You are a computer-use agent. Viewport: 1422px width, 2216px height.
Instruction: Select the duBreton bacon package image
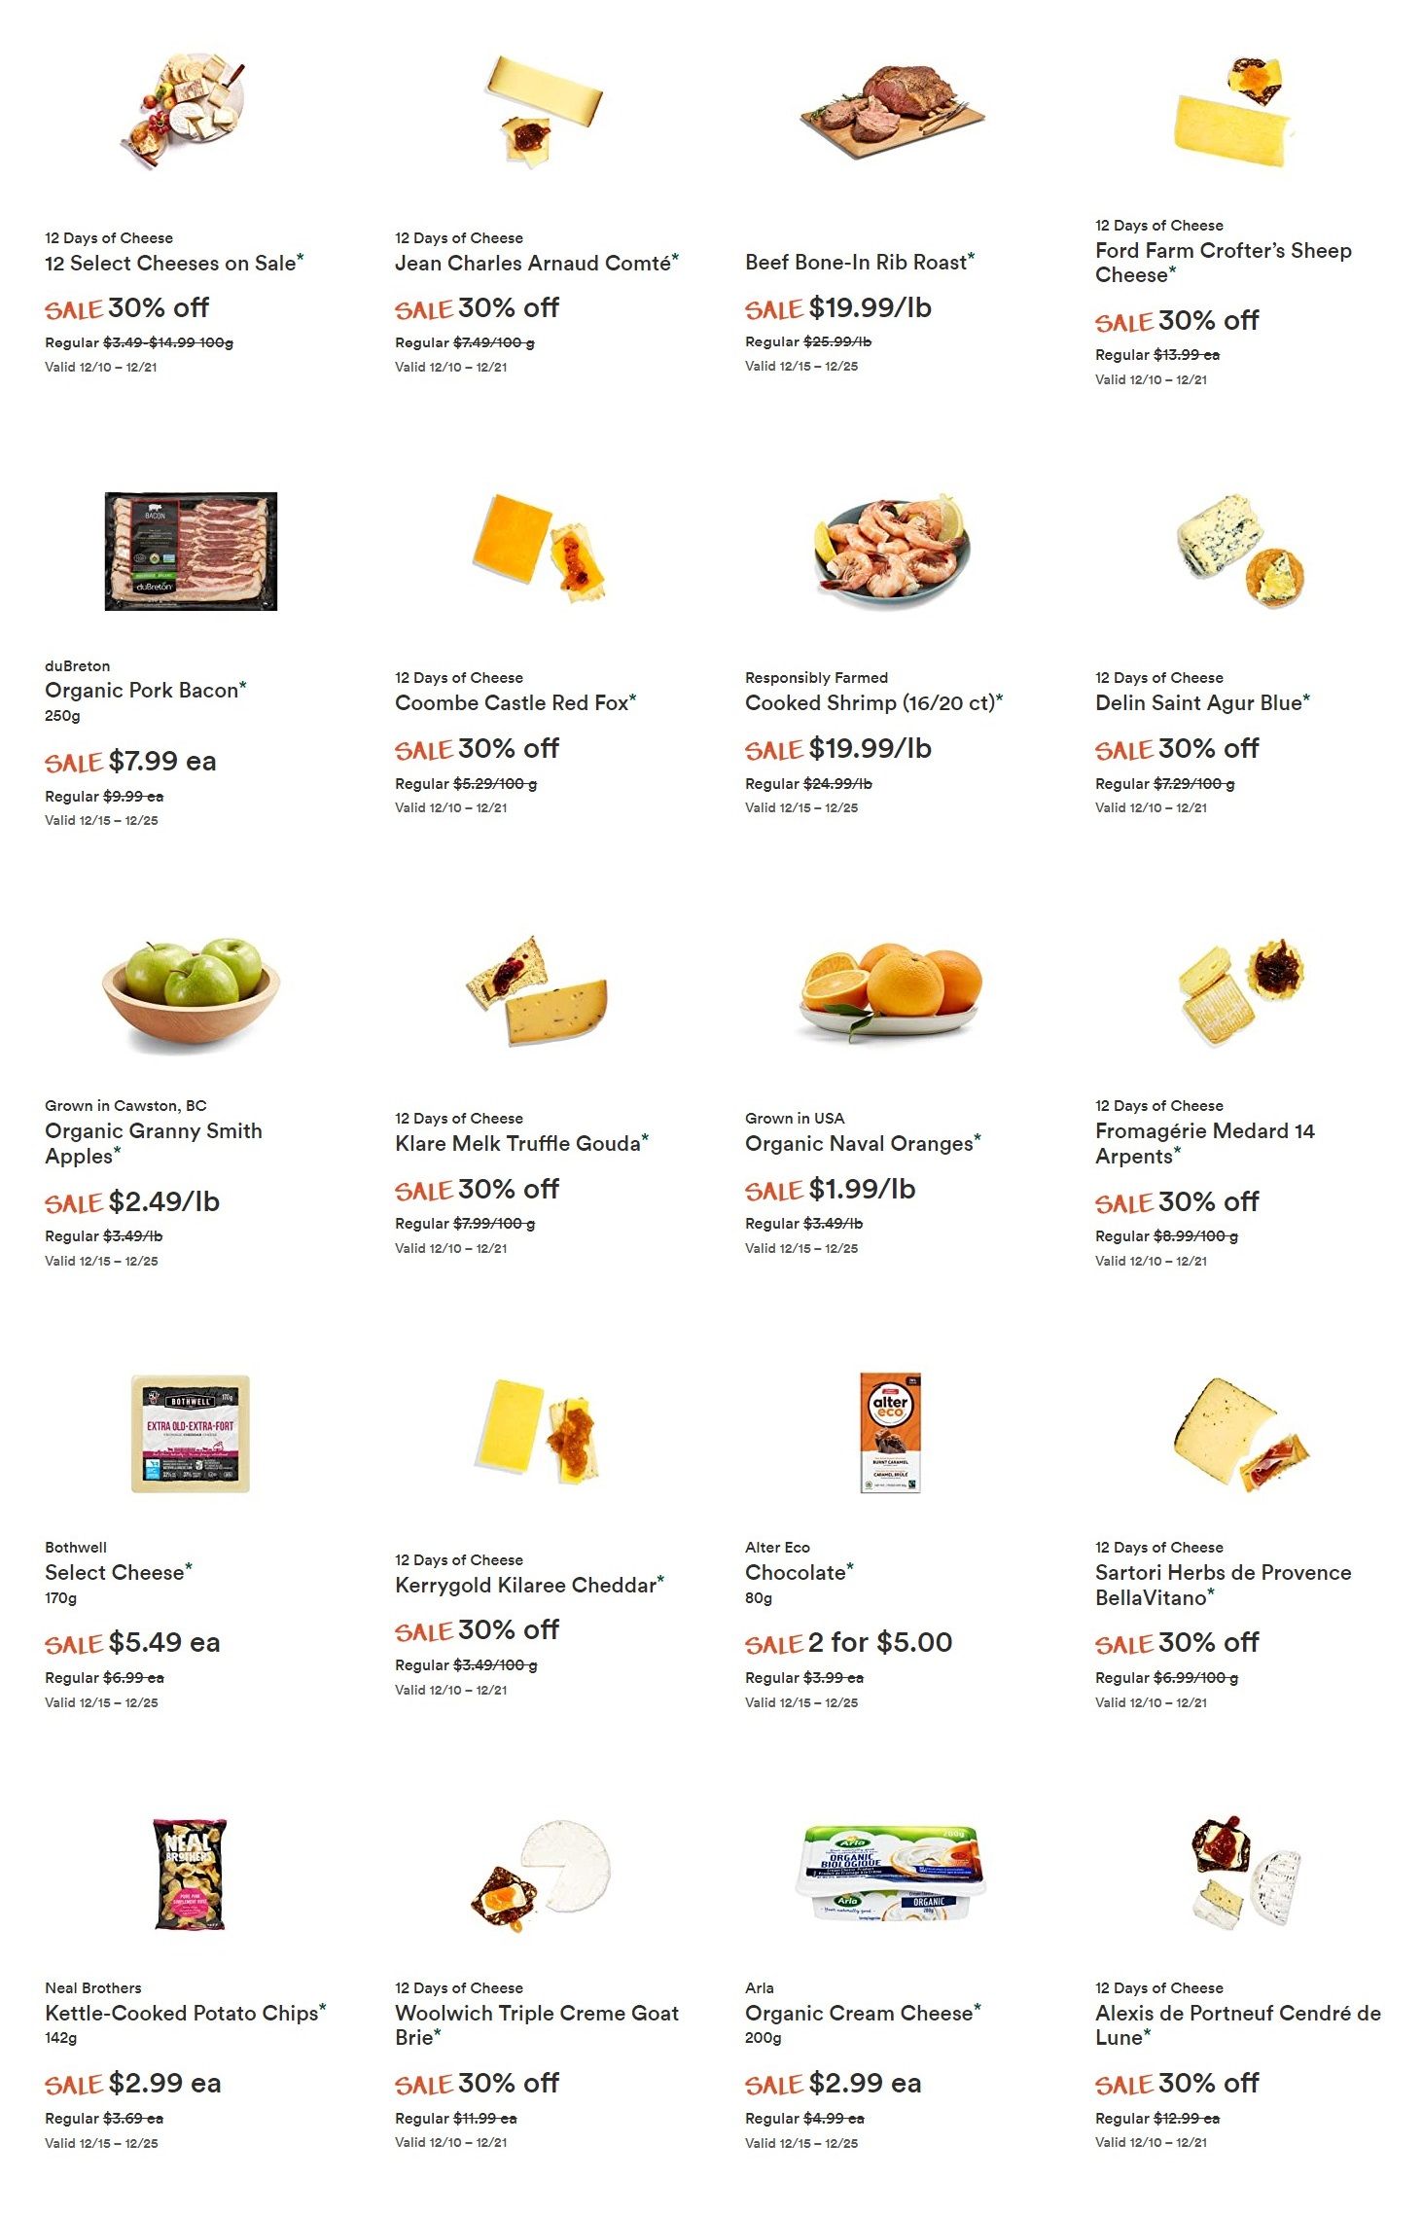click(191, 551)
